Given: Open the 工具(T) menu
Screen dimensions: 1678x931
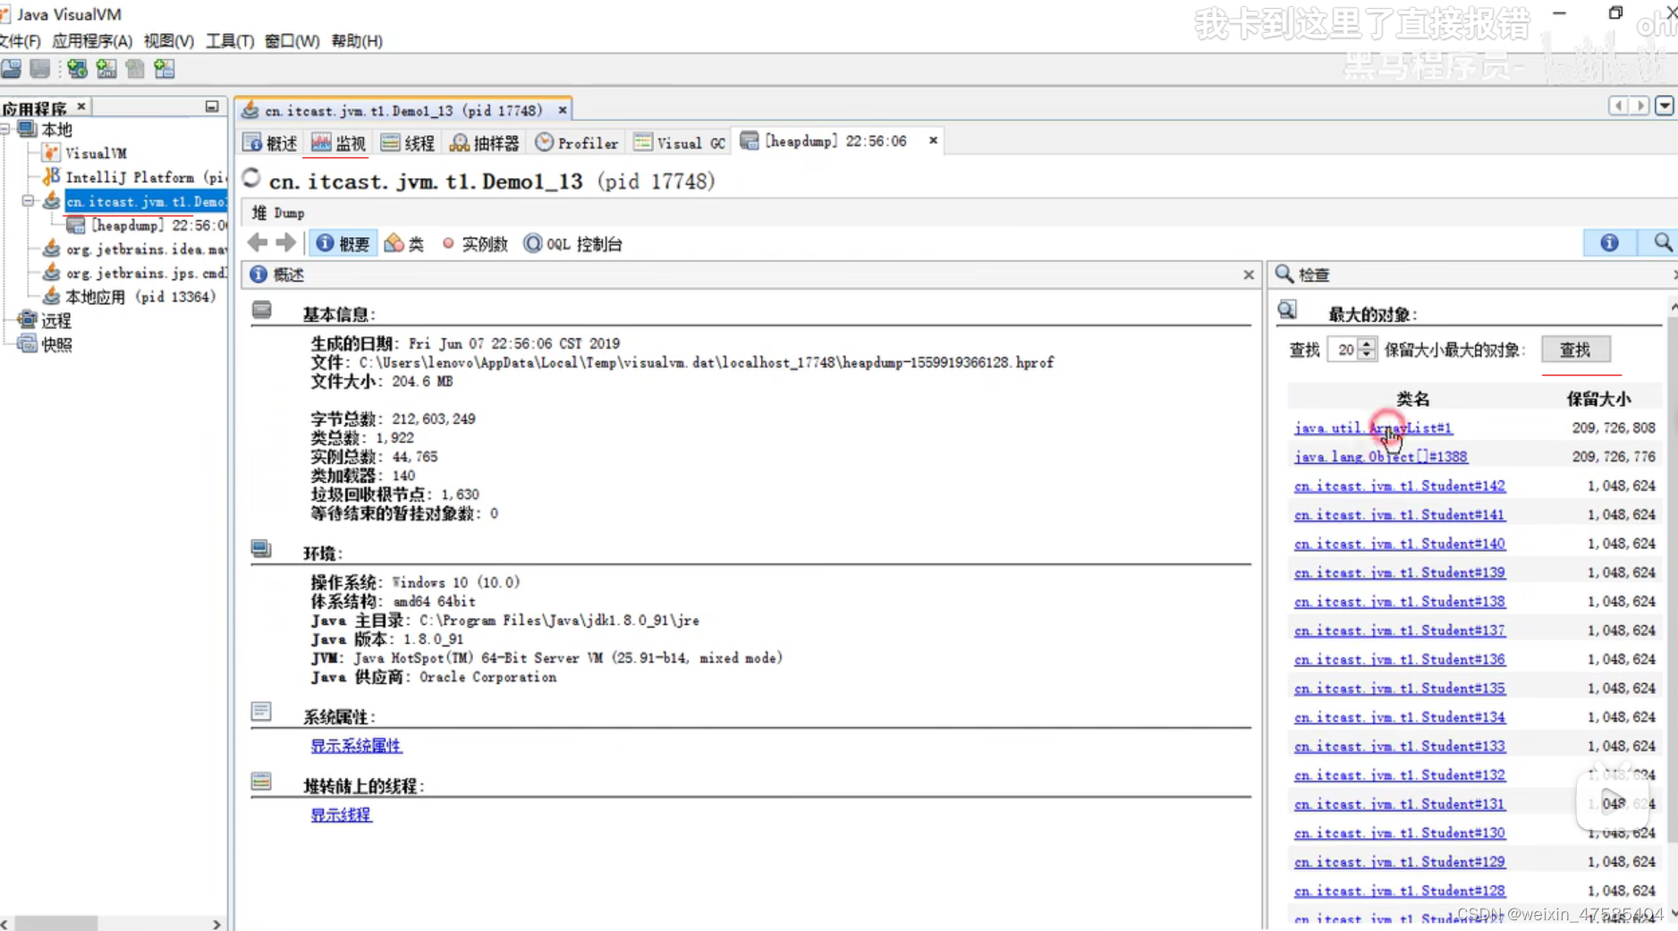Looking at the screenshot, I should (230, 40).
